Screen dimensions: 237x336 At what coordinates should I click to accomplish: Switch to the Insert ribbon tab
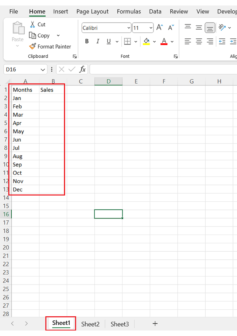[x=61, y=11]
